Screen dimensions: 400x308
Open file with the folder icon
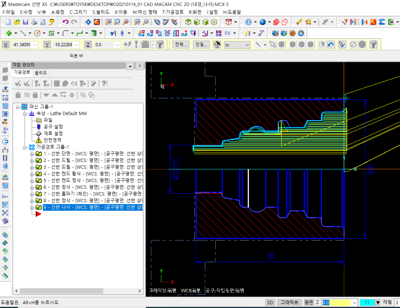(17, 22)
